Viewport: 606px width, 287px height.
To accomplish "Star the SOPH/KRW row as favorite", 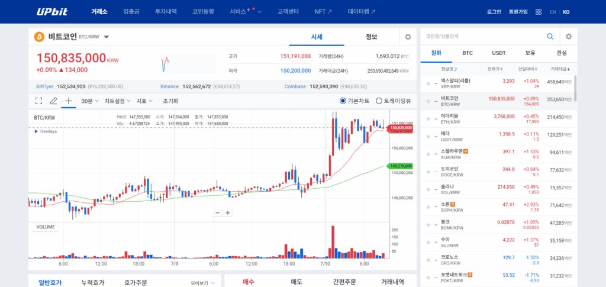I will click(x=428, y=207).
